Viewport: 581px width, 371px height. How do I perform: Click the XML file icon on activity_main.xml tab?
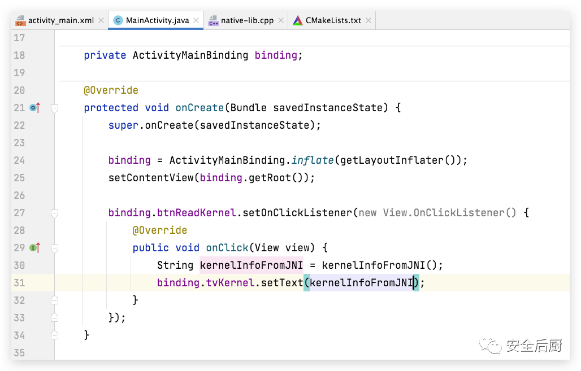[20, 21]
